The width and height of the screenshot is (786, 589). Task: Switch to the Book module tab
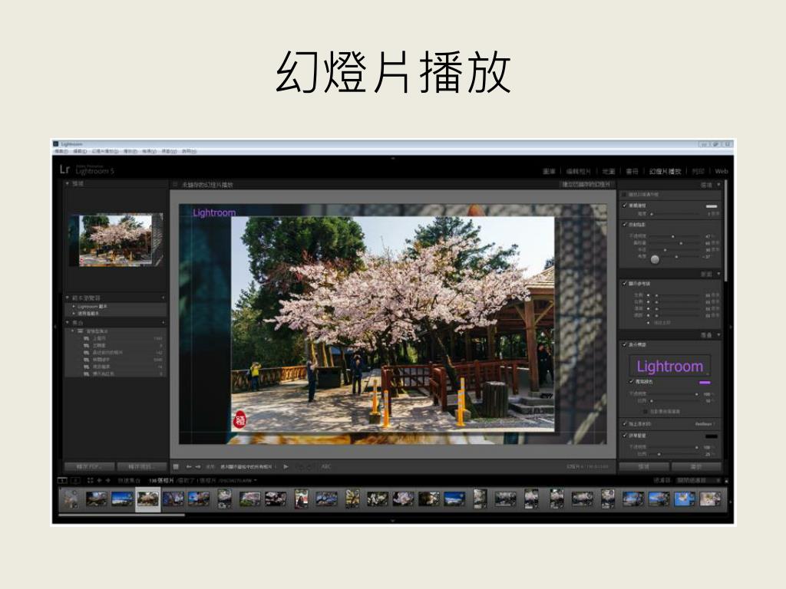(x=632, y=171)
